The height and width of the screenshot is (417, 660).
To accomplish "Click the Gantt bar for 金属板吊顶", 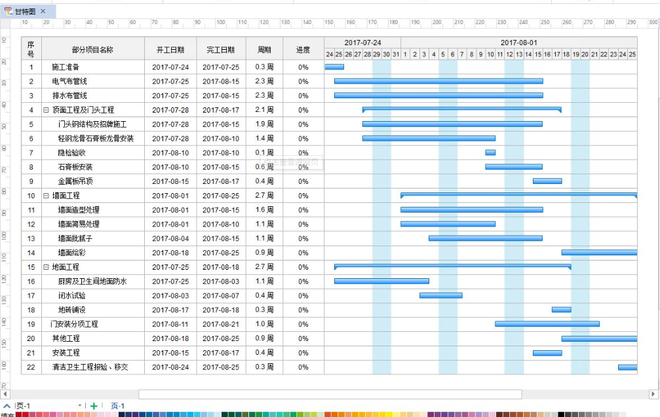I will pyautogui.click(x=547, y=181).
